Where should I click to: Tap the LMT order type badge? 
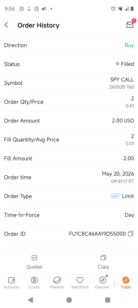tap(116, 196)
